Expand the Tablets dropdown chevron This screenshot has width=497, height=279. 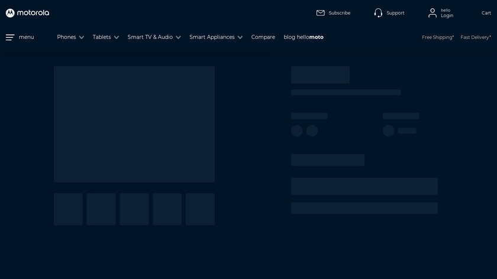click(x=117, y=37)
